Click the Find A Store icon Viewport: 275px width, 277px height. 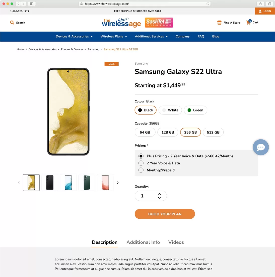click(219, 23)
